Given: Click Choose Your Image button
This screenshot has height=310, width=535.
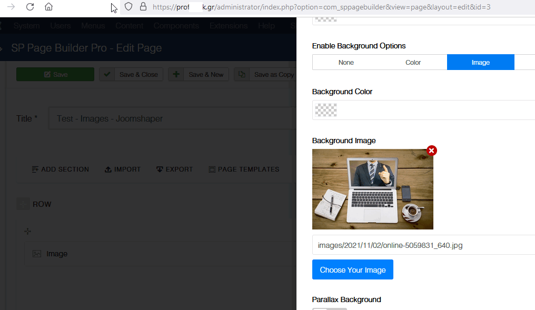Looking at the screenshot, I should (352, 270).
